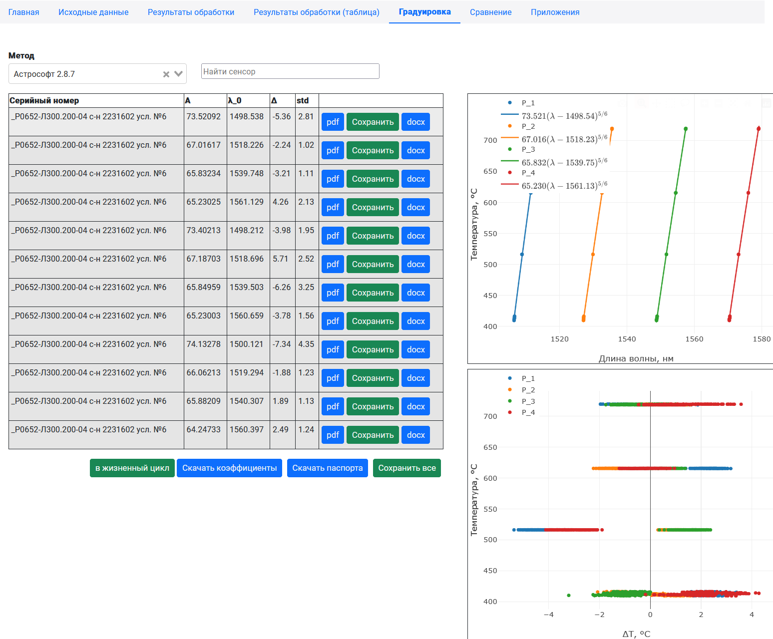Open the Главная tab
Viewport: 773px width, 639px height.
coord(24,12)
